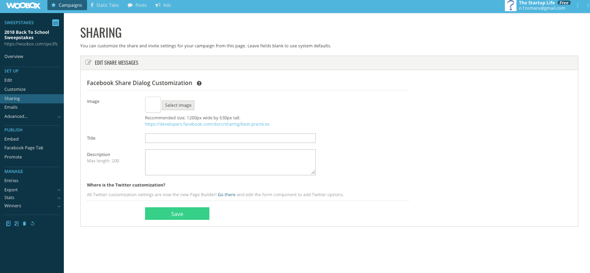This screenshot has height=273, width=590.
Task: Switch to the Ads tab
Action: tap(163, 5)
